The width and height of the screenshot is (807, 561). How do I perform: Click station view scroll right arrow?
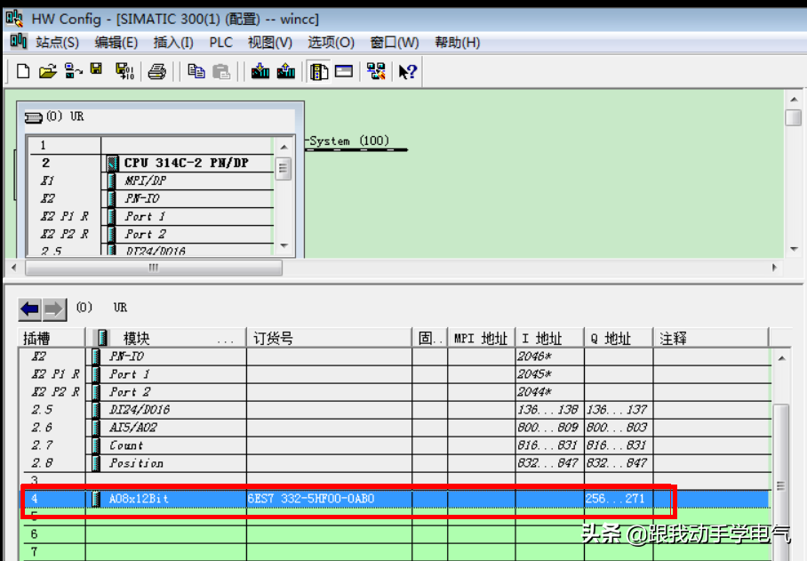coord(774,268)
